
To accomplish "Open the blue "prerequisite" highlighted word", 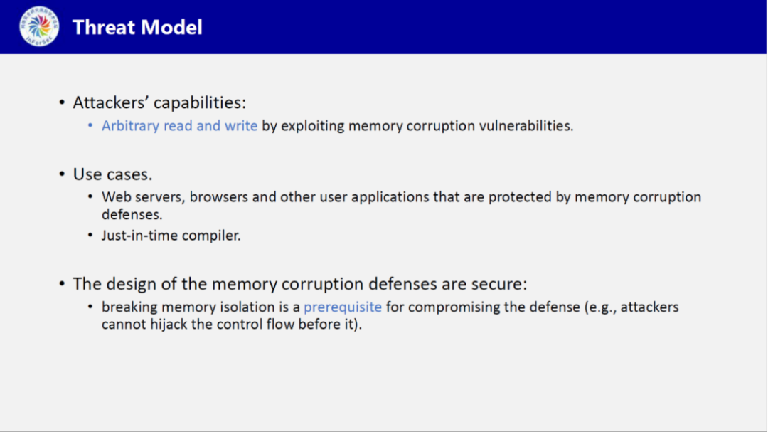I will click(x=343, y=307).
